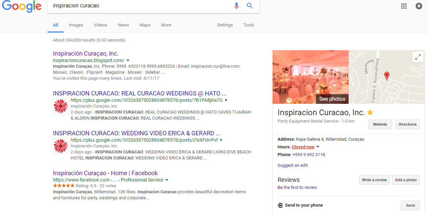Open the Google apps grid
Screen dimensions: 428x214
pos(404,6)
